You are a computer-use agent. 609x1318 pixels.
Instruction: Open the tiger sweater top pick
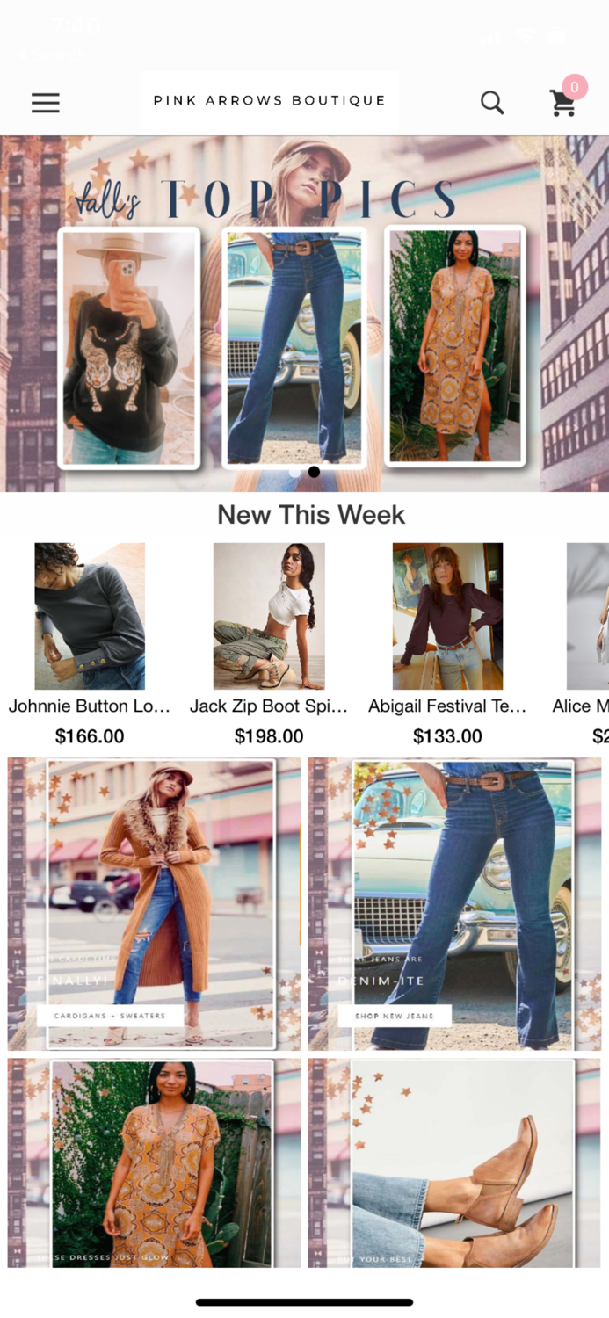[128, 348]
